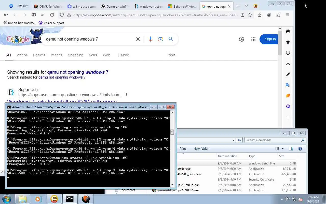
Task: Switch to 'Qemu on win7?' tab
Action: point(115,6)
